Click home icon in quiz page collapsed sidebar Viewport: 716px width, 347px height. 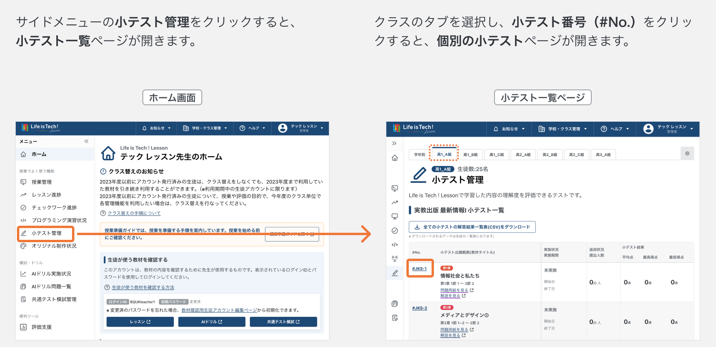(x=395, y=158)
